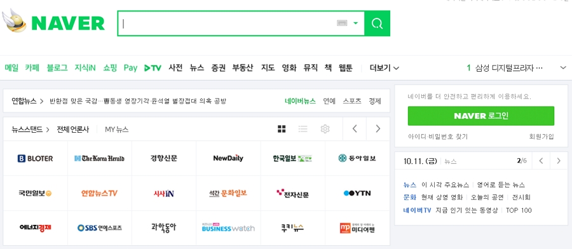Open 카페 service
The image size is (572, 249).
tap(32, 68)
